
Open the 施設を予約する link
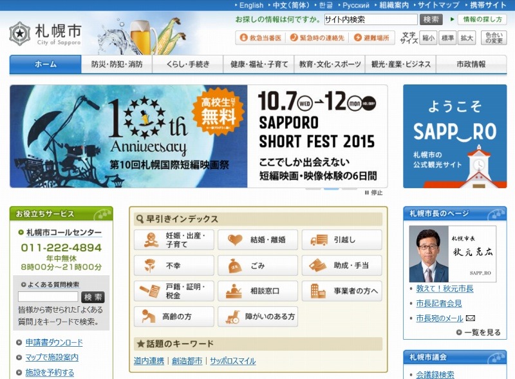(x=50, y=373)
